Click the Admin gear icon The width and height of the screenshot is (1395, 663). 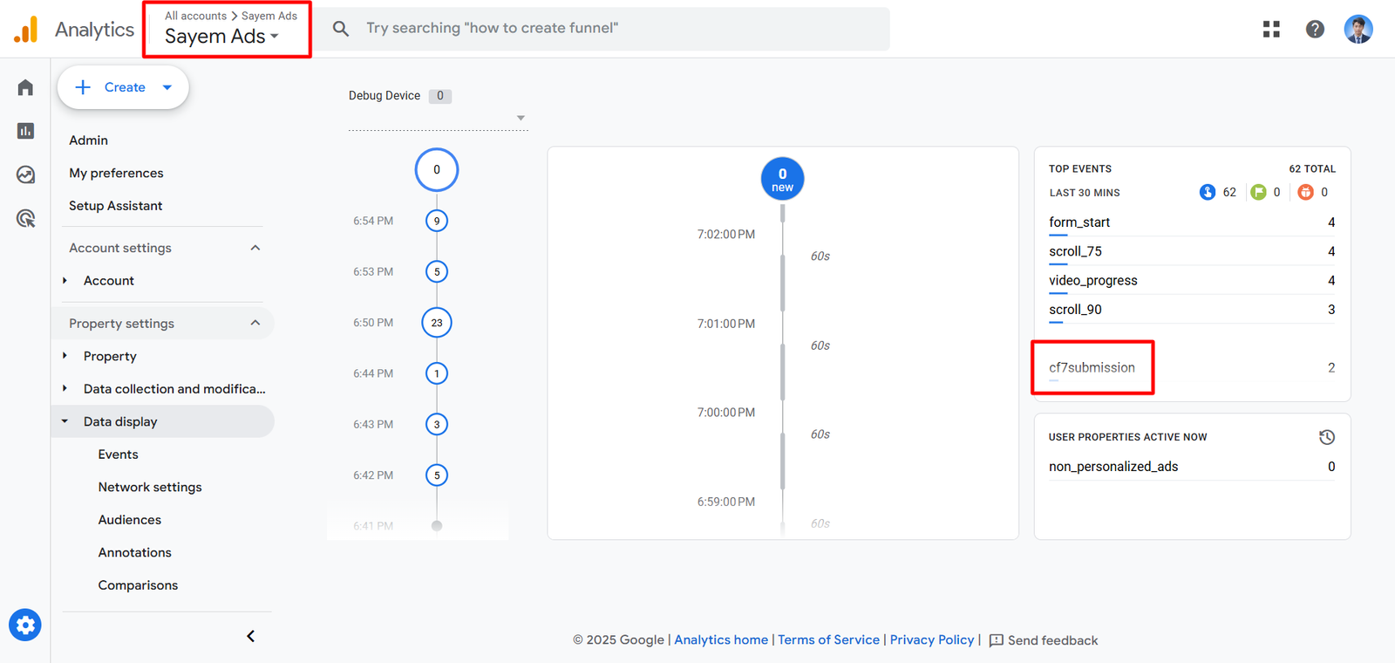[25, 625]
